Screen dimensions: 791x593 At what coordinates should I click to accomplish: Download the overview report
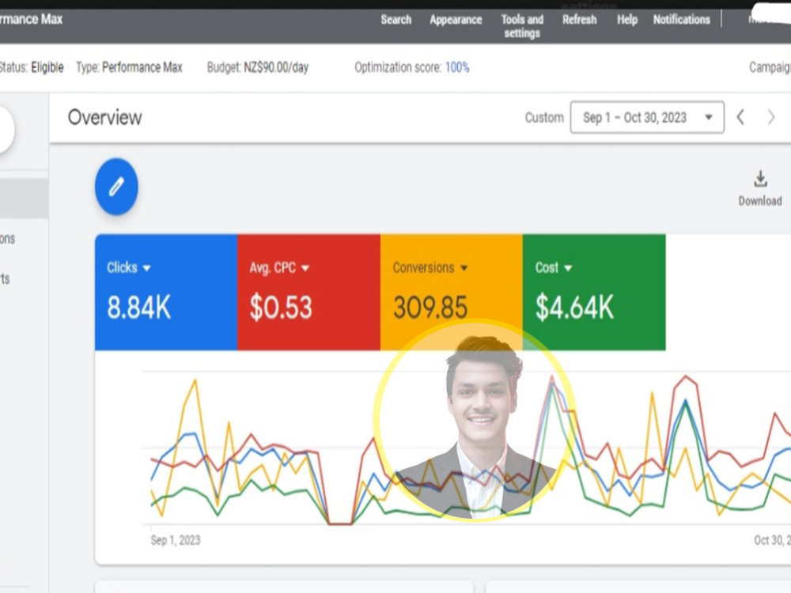point(760,189)
